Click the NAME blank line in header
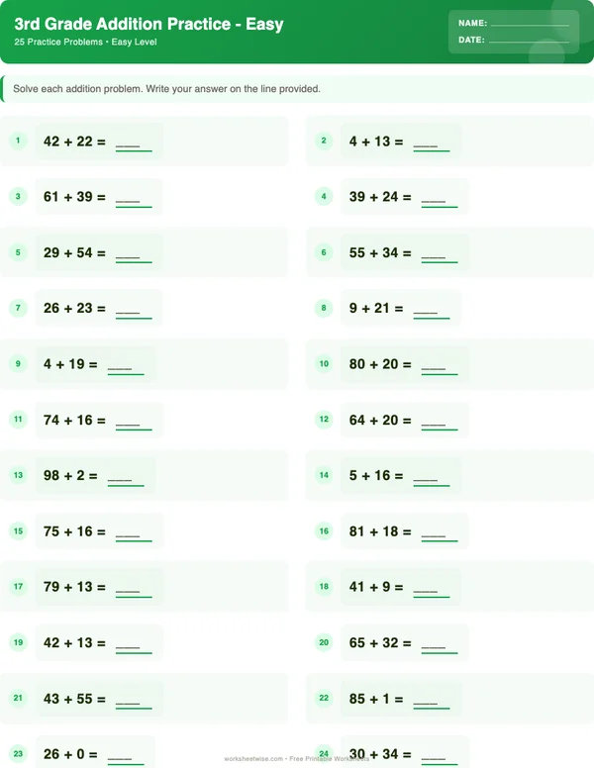This screenshot has width=594, height=768. [530, 23]
